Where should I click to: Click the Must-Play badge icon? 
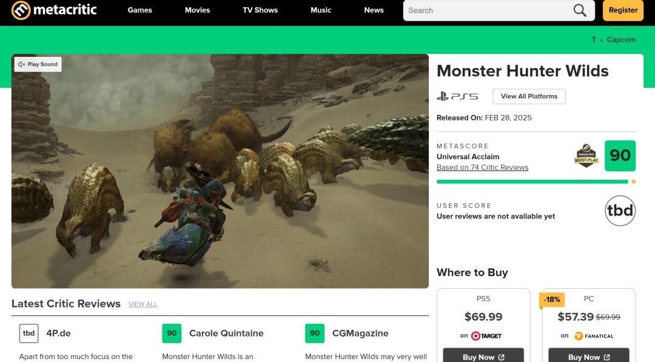pos(586,156)
